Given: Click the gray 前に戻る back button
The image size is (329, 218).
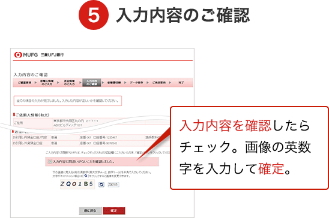Looking at the screenshot, I should [90, 211].
